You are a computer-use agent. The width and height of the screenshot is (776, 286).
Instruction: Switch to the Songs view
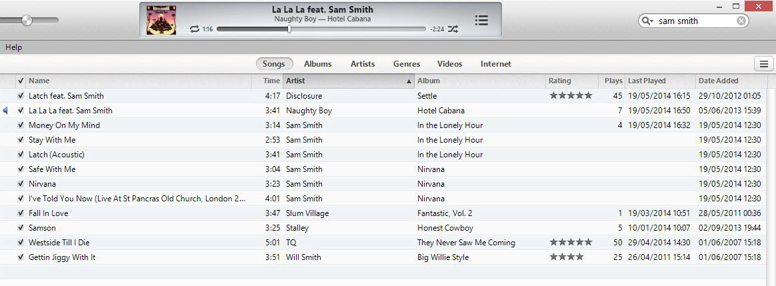(274, 64)
